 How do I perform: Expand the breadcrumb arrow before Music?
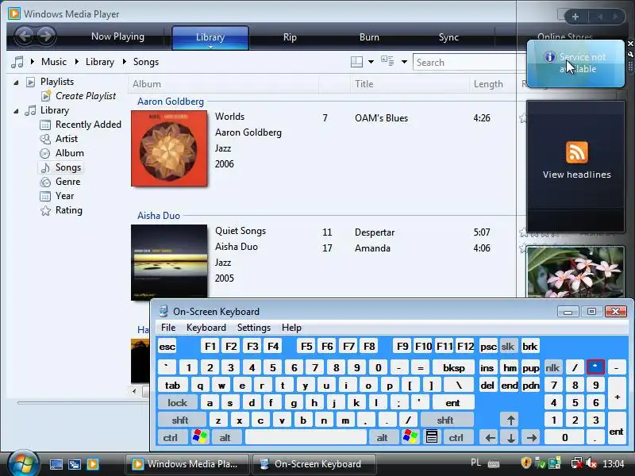(32, 62)
